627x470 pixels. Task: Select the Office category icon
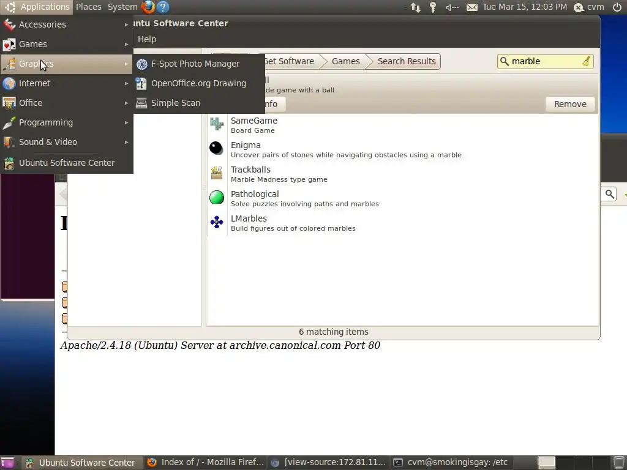(x=9, y=103)
